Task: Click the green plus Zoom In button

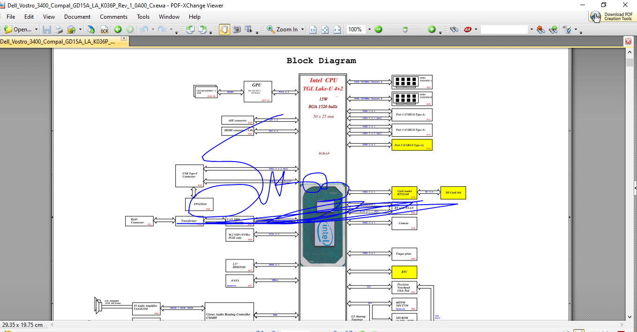Action: [432, 30]
